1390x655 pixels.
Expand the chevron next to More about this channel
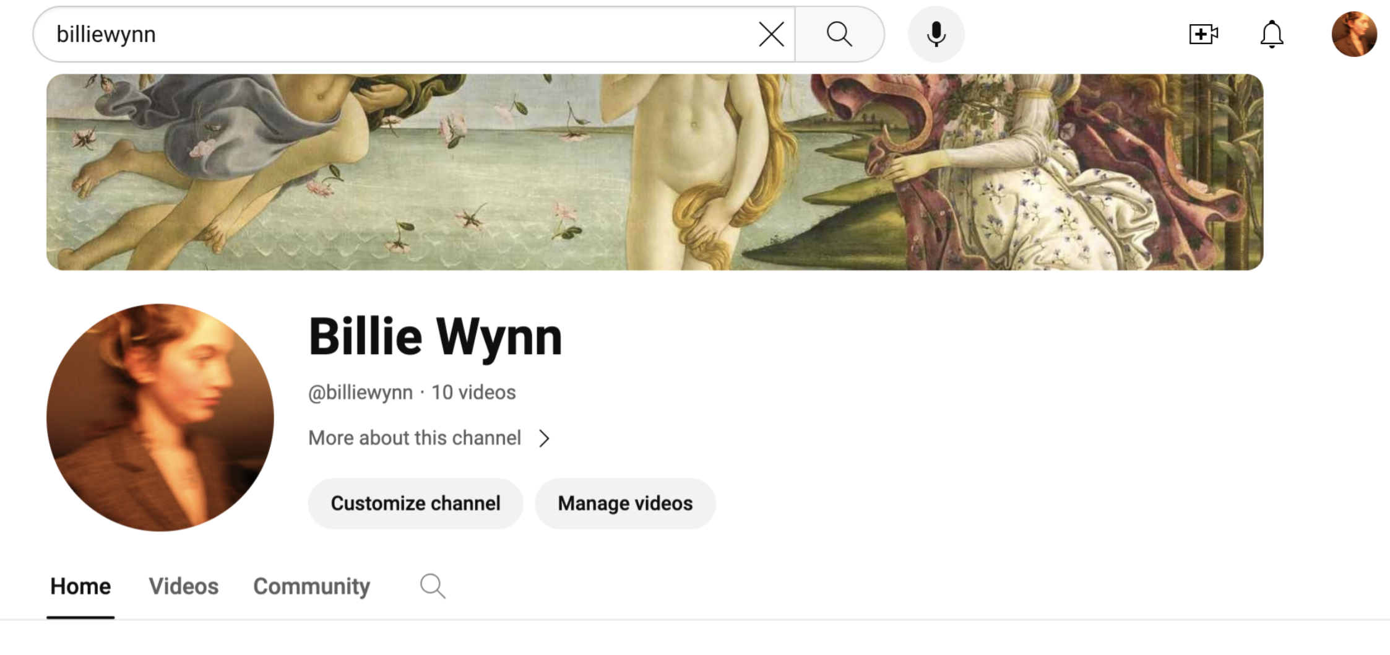[x=544, y=438]
